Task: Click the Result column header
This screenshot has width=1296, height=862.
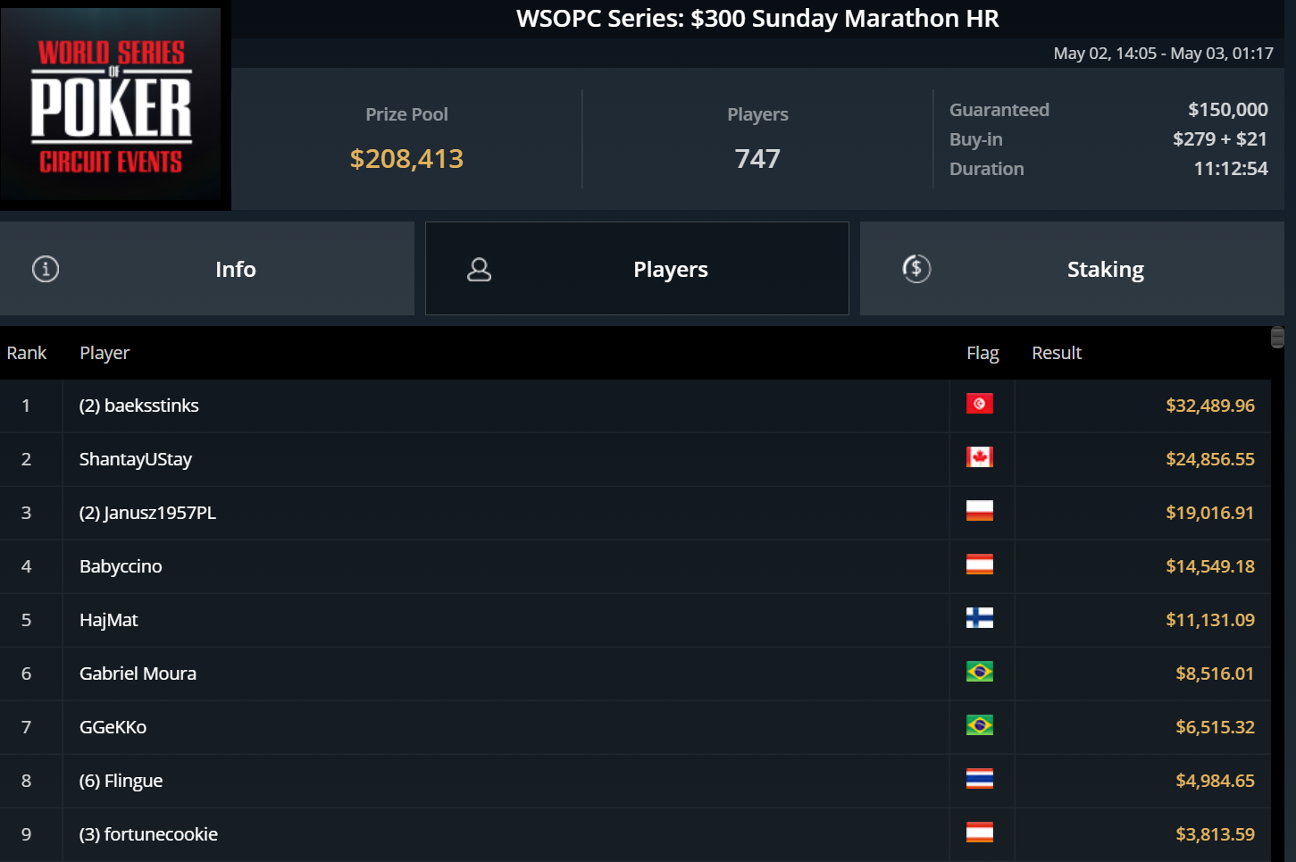Action: click(1057, 353)
